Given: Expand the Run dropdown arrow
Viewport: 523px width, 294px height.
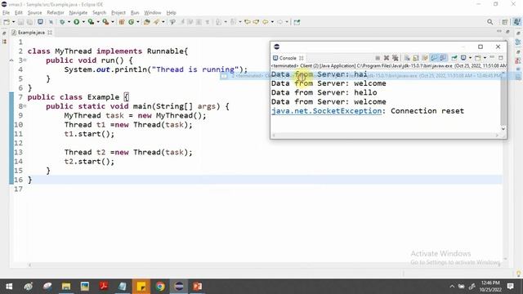Looking at the screenshot, I should coord(83,22).
